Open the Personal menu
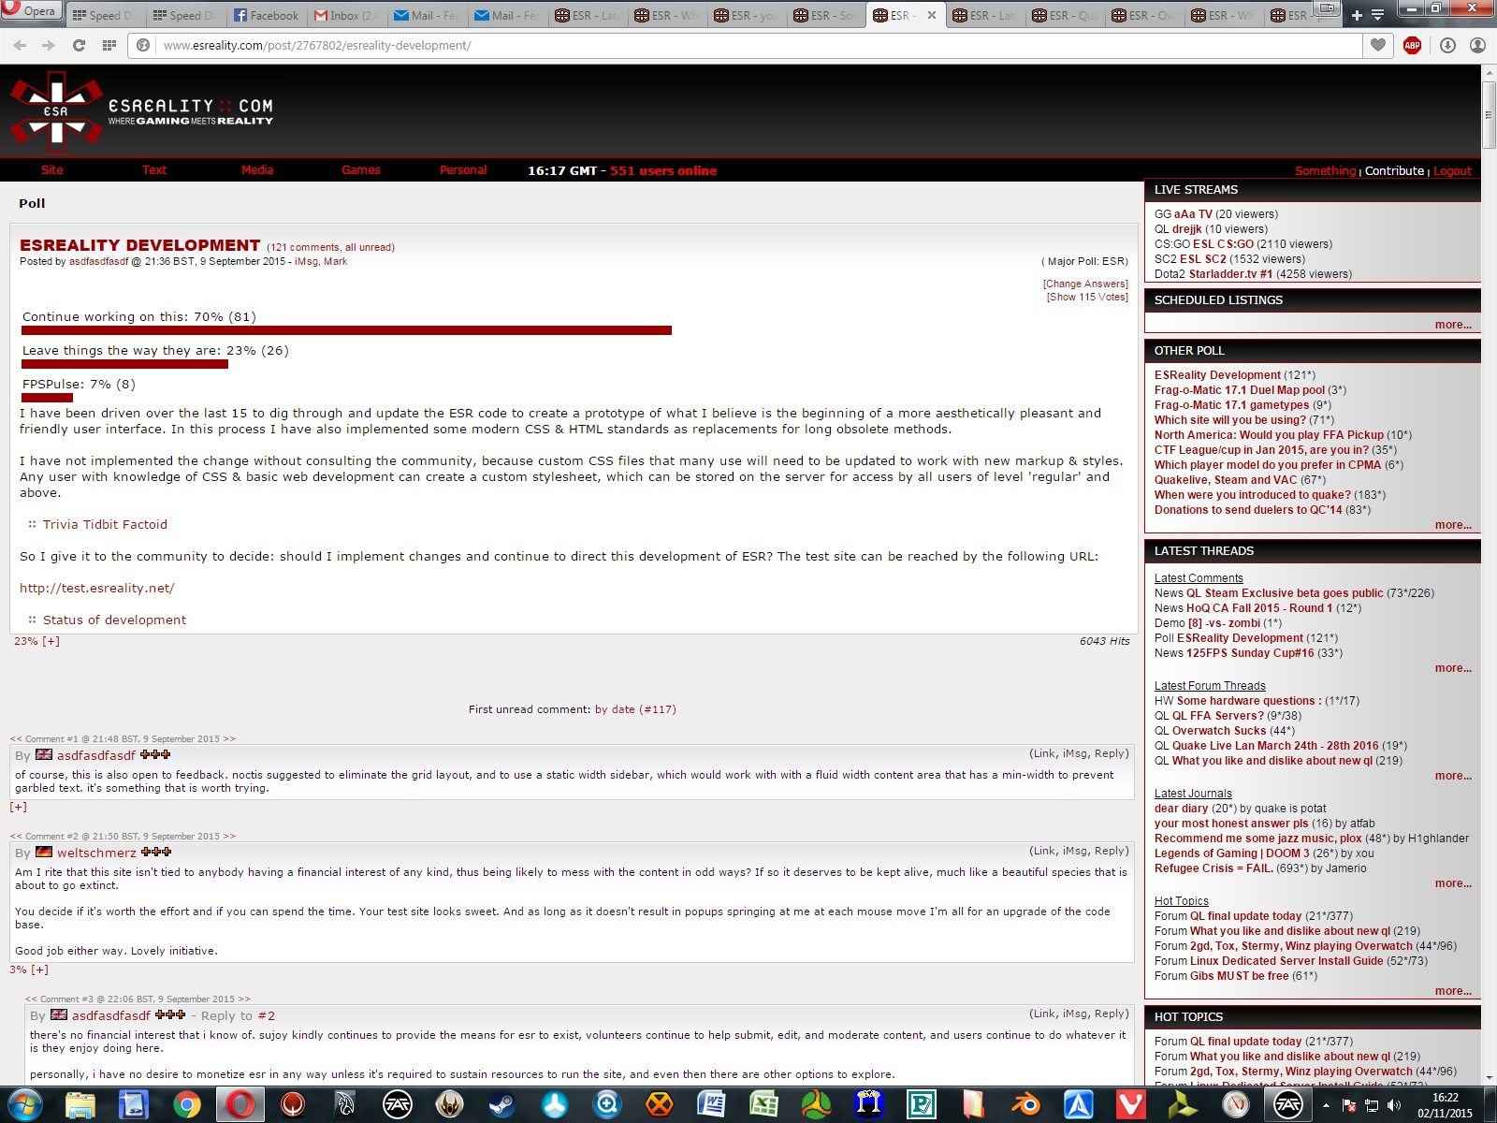This screenshot has width=1497, height=1123. click(463, 169)
